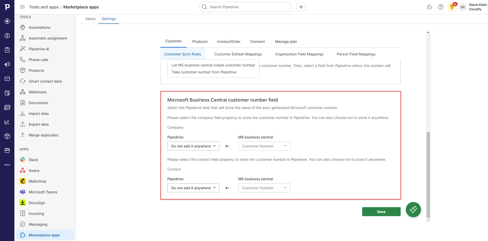The height and width of the screenshot is (241, 488).
Task: Click the scrollbar down arrow
Action: (x=428, y=220)
